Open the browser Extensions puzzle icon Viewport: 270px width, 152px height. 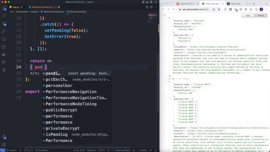pyautogui.click(x=251, y=9)
